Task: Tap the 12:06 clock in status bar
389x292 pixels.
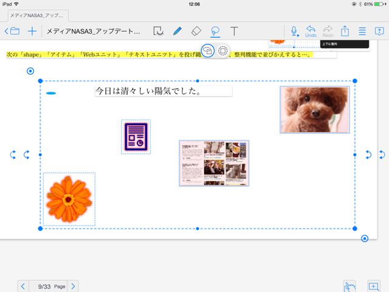Action: [194, 4]
